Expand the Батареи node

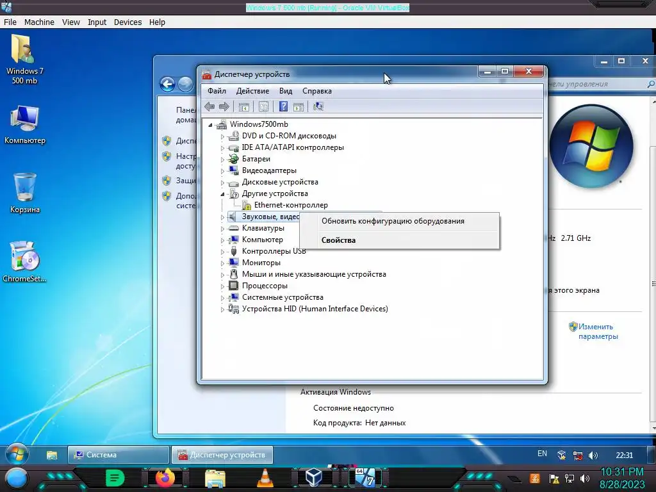222,160
